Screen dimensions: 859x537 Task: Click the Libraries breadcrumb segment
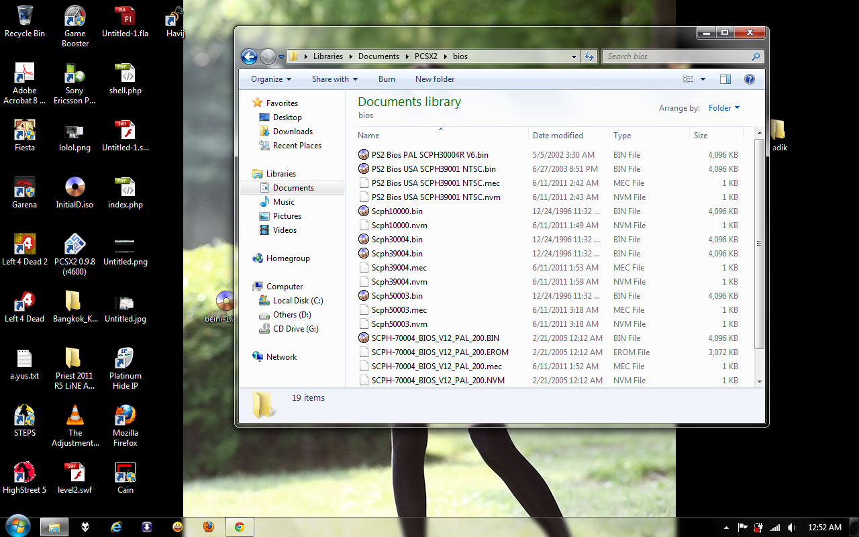[328, 56]
